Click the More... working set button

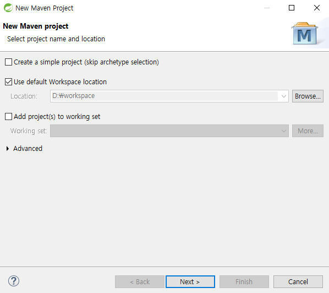[308, 131]
